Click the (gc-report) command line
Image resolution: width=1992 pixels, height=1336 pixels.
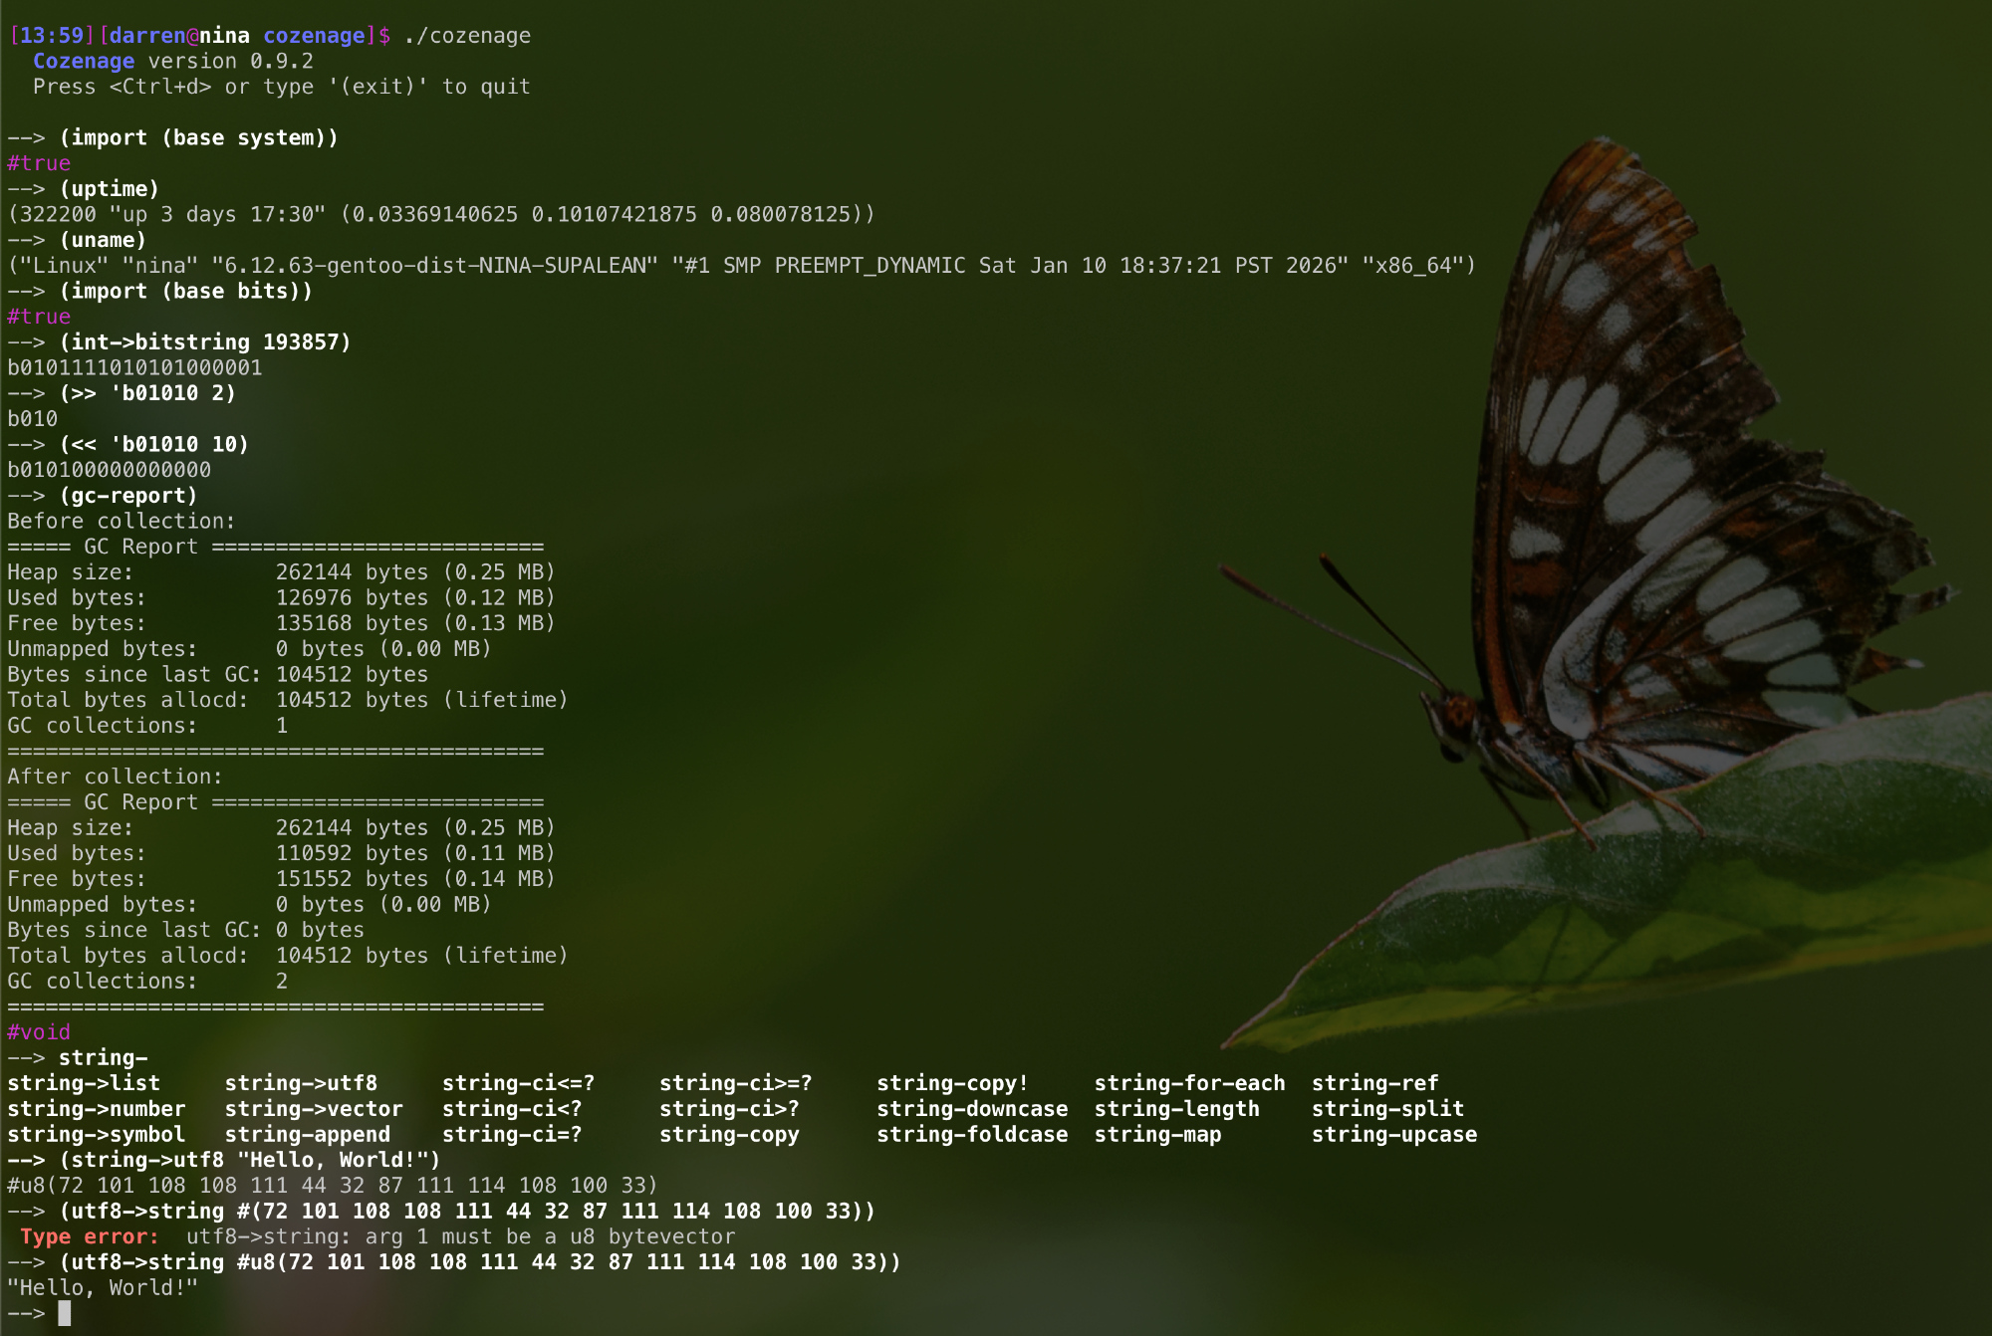(127, 496)
